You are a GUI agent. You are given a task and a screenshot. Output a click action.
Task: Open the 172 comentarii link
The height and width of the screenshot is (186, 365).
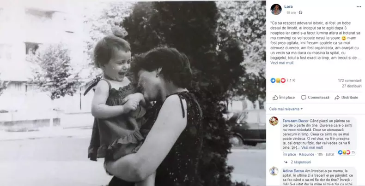click(350, 81)
